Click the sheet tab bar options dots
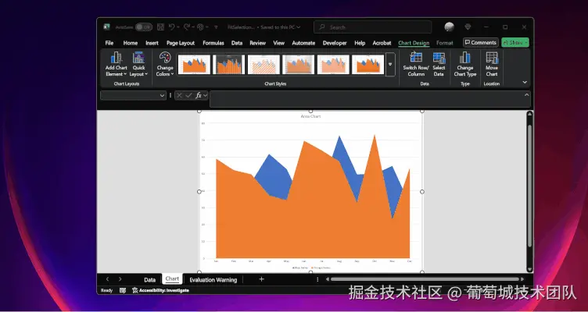 click(x=317, y=279)
